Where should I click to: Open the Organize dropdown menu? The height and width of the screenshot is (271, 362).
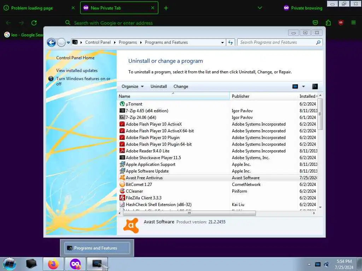click(133, 86)
